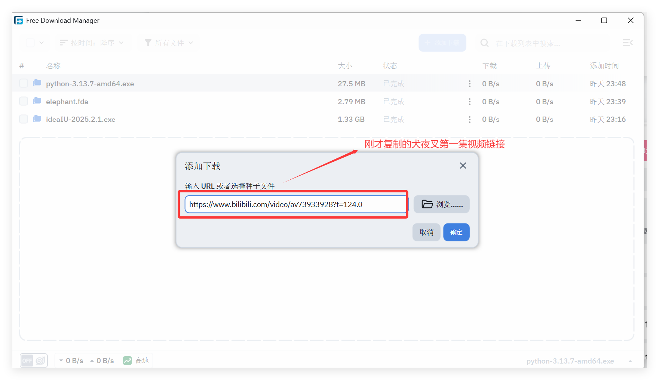Sort by the 添加时间 column header
Screen dimensions: 659x380
[x=604, y=66]
